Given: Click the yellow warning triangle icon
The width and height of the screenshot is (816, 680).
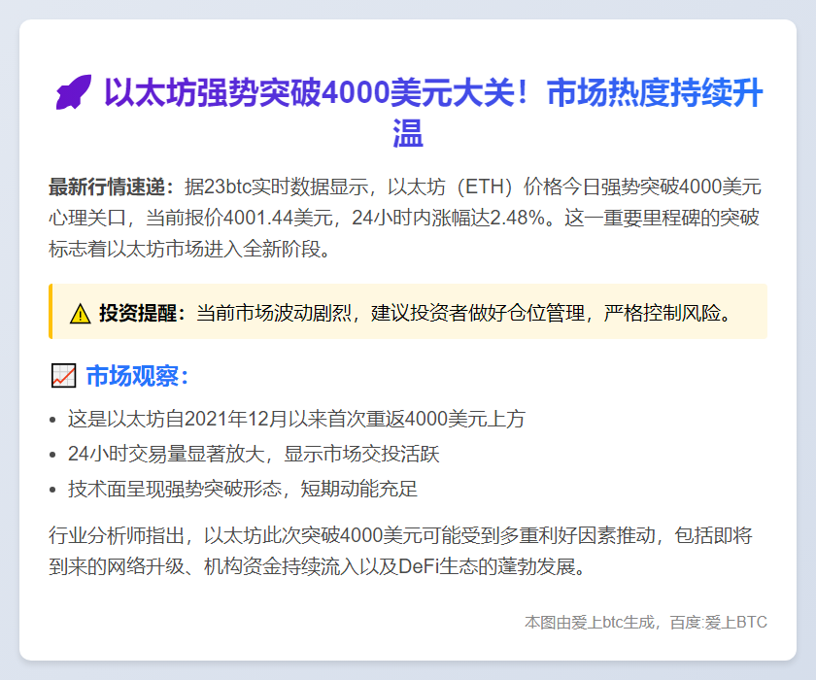Looking at the screenshot, I should (x=80, y=314).
